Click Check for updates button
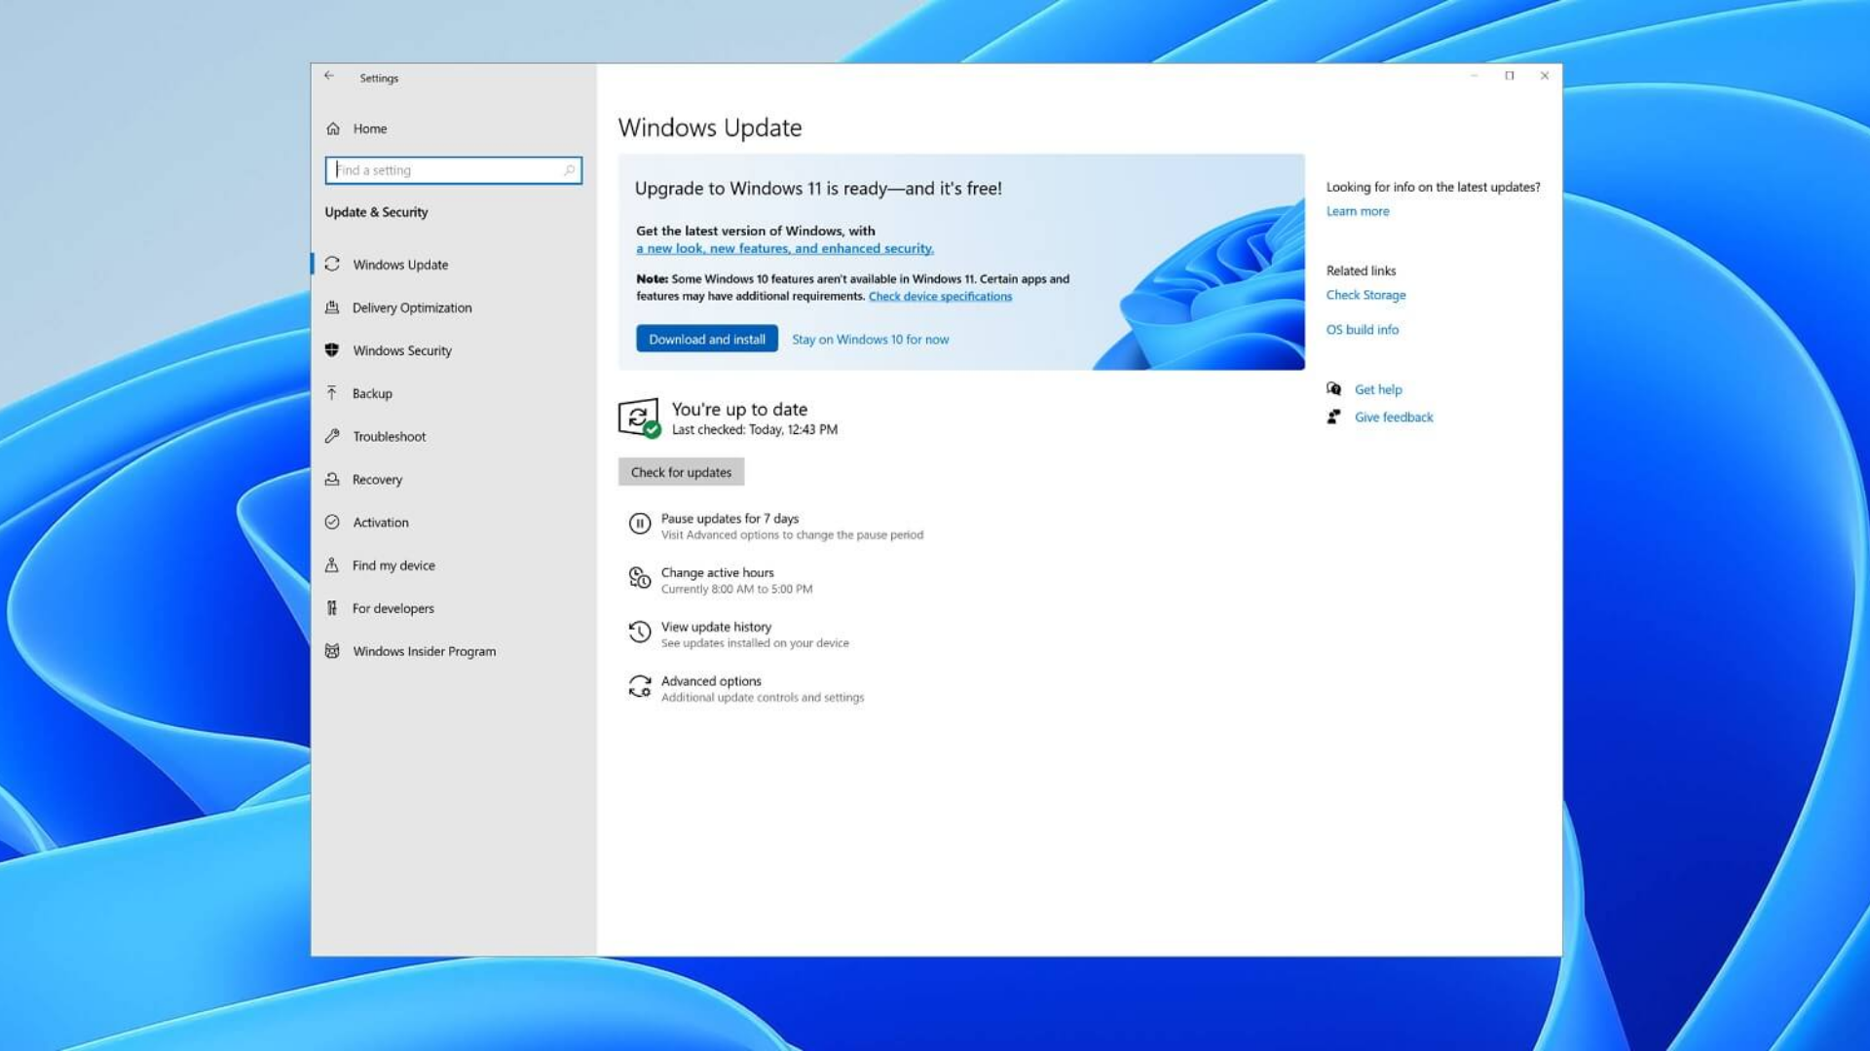Viewport: 1870px width, 1051px height. pos(681,472)
